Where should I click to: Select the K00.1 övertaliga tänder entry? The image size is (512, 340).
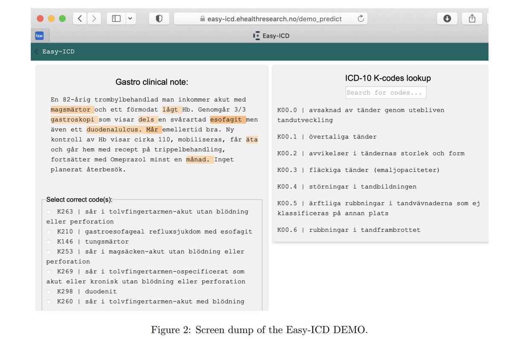point(327,137)
